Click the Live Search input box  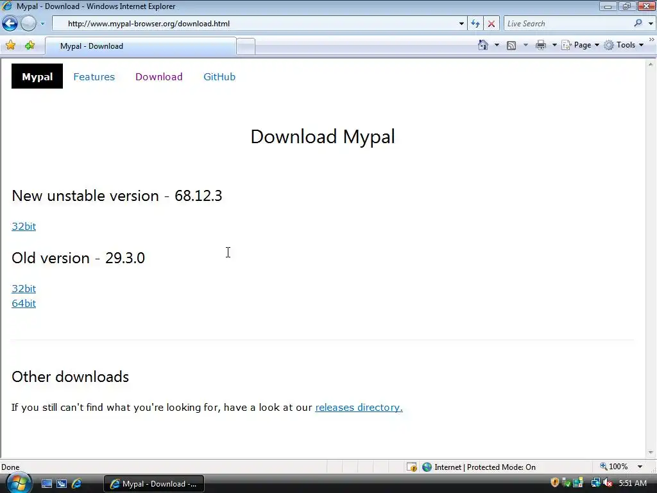568,24
